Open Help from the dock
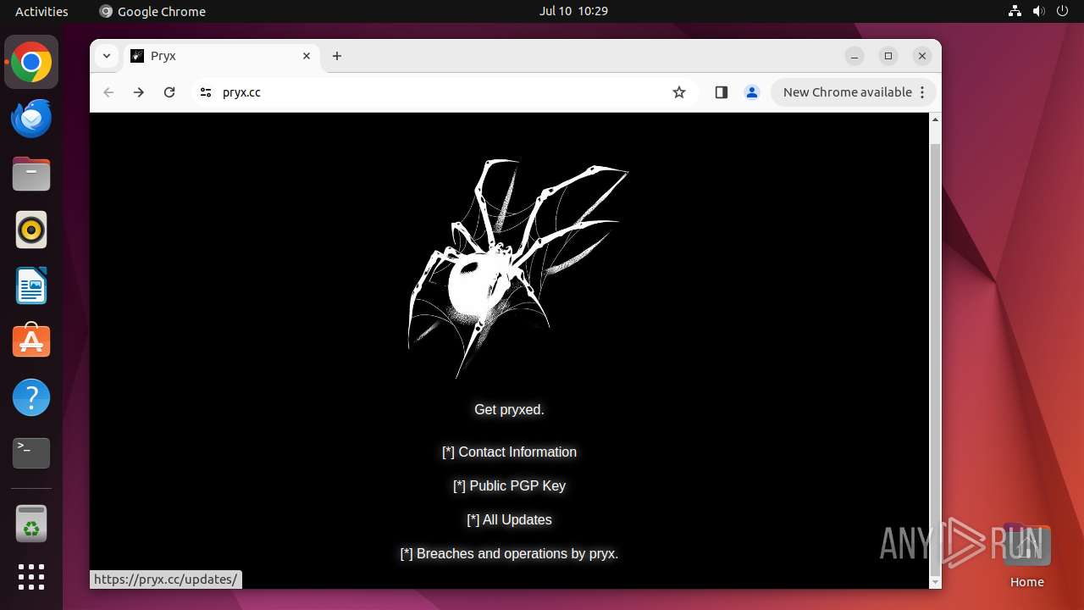 31,397
